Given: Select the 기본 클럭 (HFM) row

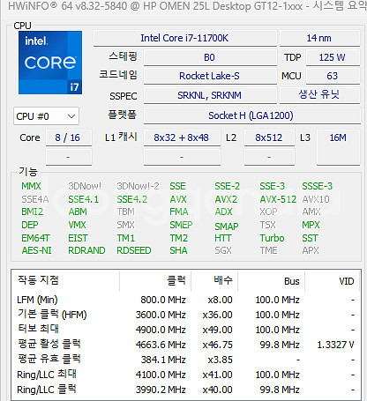Looking at the screenshot, I should click(185, 315).
